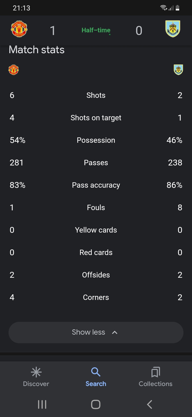
Task: Tap the Match stats heading
Action: [x=37, y=50]
